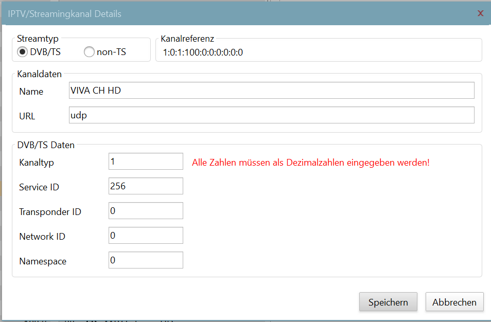Click the red Dezimalzahlen warning text
The image size is (491, 322).
point(310,163)
